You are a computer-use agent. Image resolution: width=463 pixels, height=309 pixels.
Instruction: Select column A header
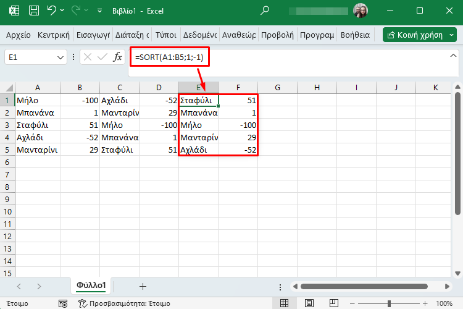point(38,88)
